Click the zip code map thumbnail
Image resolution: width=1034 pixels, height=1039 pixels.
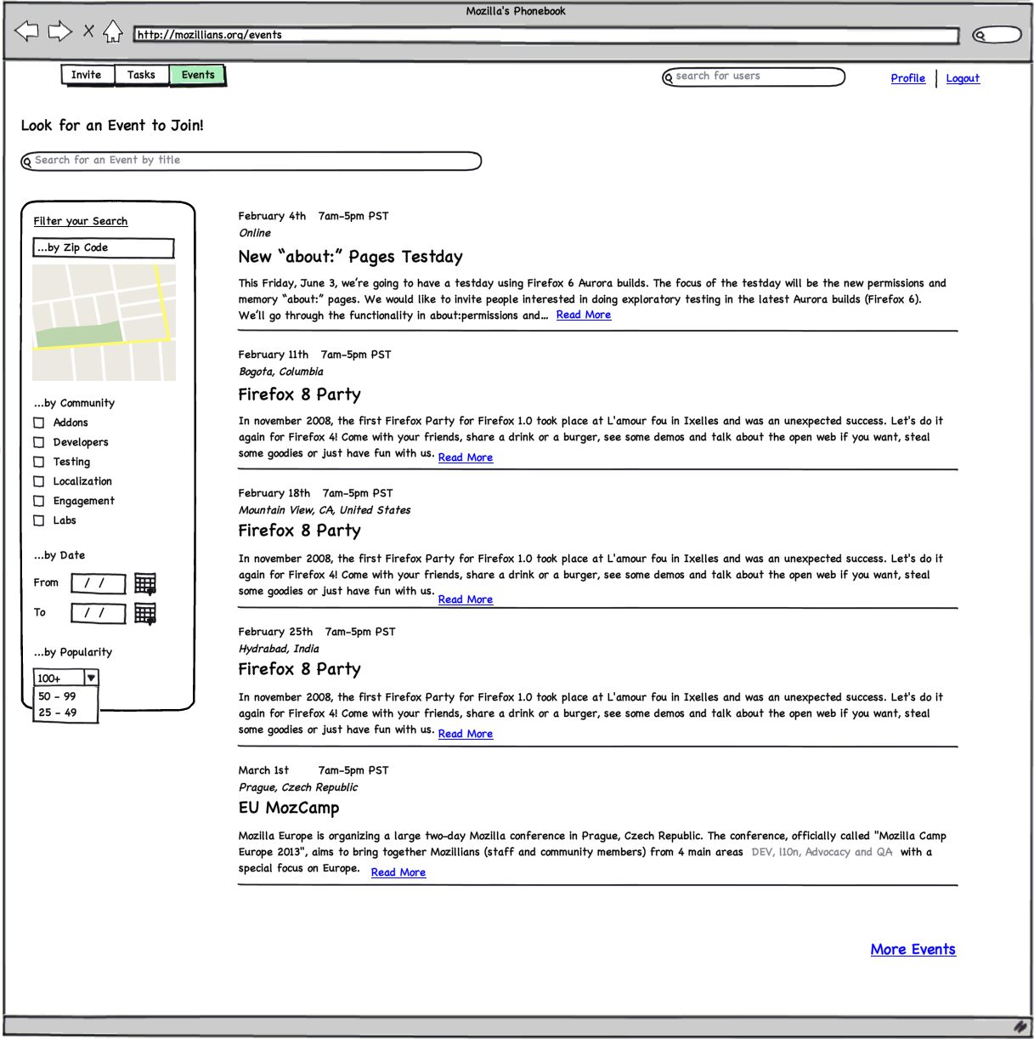click(x=104, y=322)
